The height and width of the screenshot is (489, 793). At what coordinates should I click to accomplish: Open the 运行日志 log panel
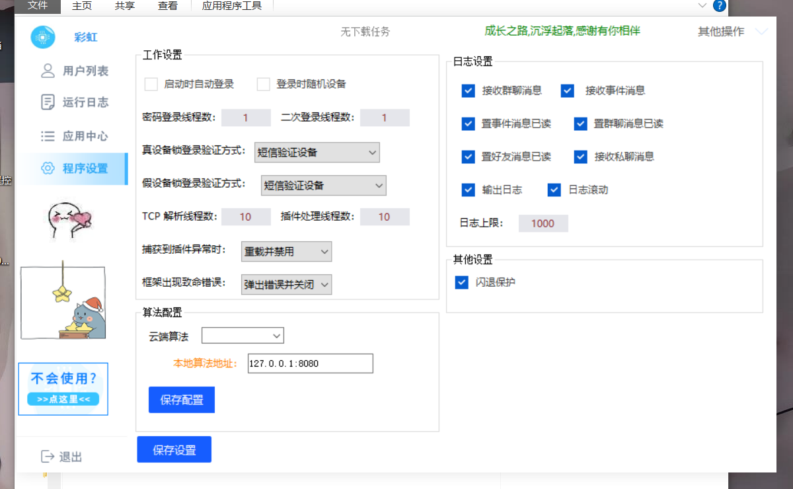tap(73, 102)
